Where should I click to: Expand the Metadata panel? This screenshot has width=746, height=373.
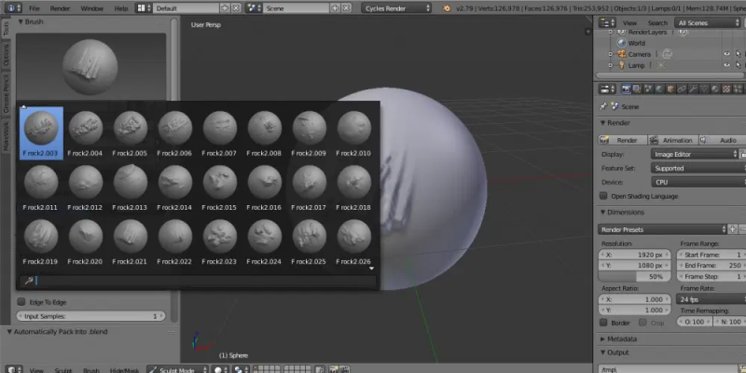pyautogui.click(x=603, y=339)
